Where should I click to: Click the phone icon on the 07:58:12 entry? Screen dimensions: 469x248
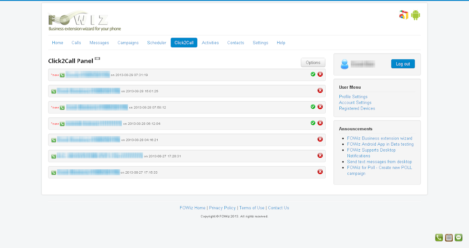[x=62, y=107]
